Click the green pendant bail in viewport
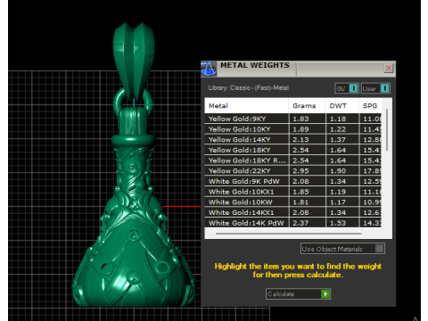The height and width of the screenshot is (321, 428). click(x=134, y=61)
